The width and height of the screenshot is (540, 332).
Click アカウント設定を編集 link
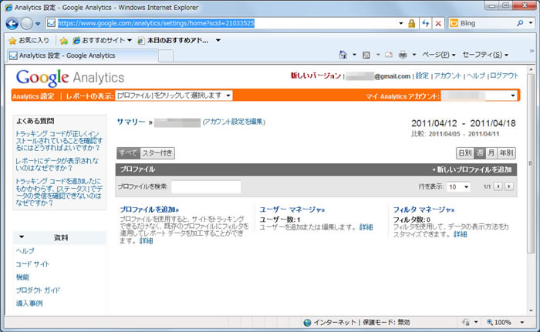[234, 122]
